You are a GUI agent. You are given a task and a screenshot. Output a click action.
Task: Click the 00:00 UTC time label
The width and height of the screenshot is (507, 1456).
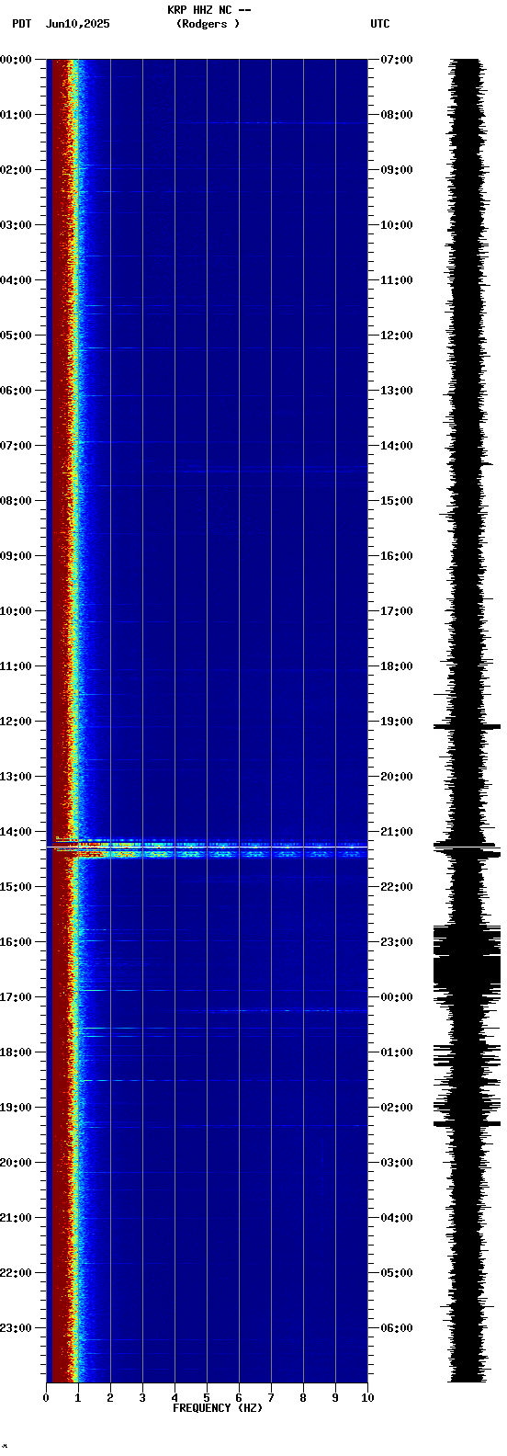[397, 997]
